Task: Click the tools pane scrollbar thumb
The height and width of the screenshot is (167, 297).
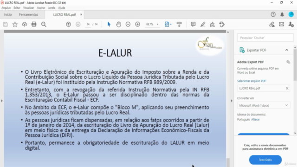Action: [x=295, y=65]
